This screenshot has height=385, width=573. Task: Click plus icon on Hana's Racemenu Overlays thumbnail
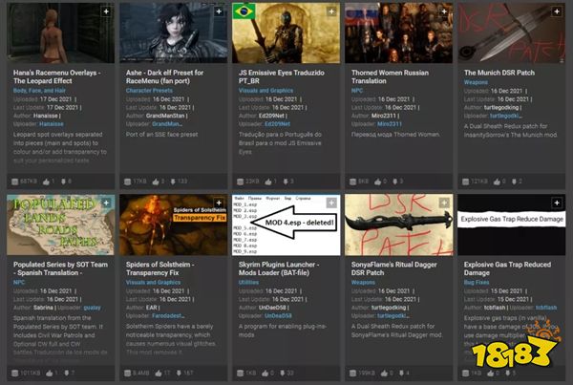(x=106, y=11)
